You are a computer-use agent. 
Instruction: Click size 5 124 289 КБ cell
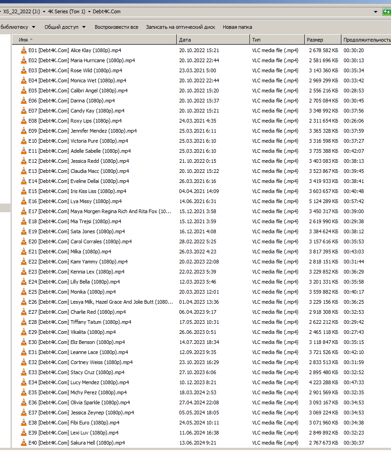(324, 201)
